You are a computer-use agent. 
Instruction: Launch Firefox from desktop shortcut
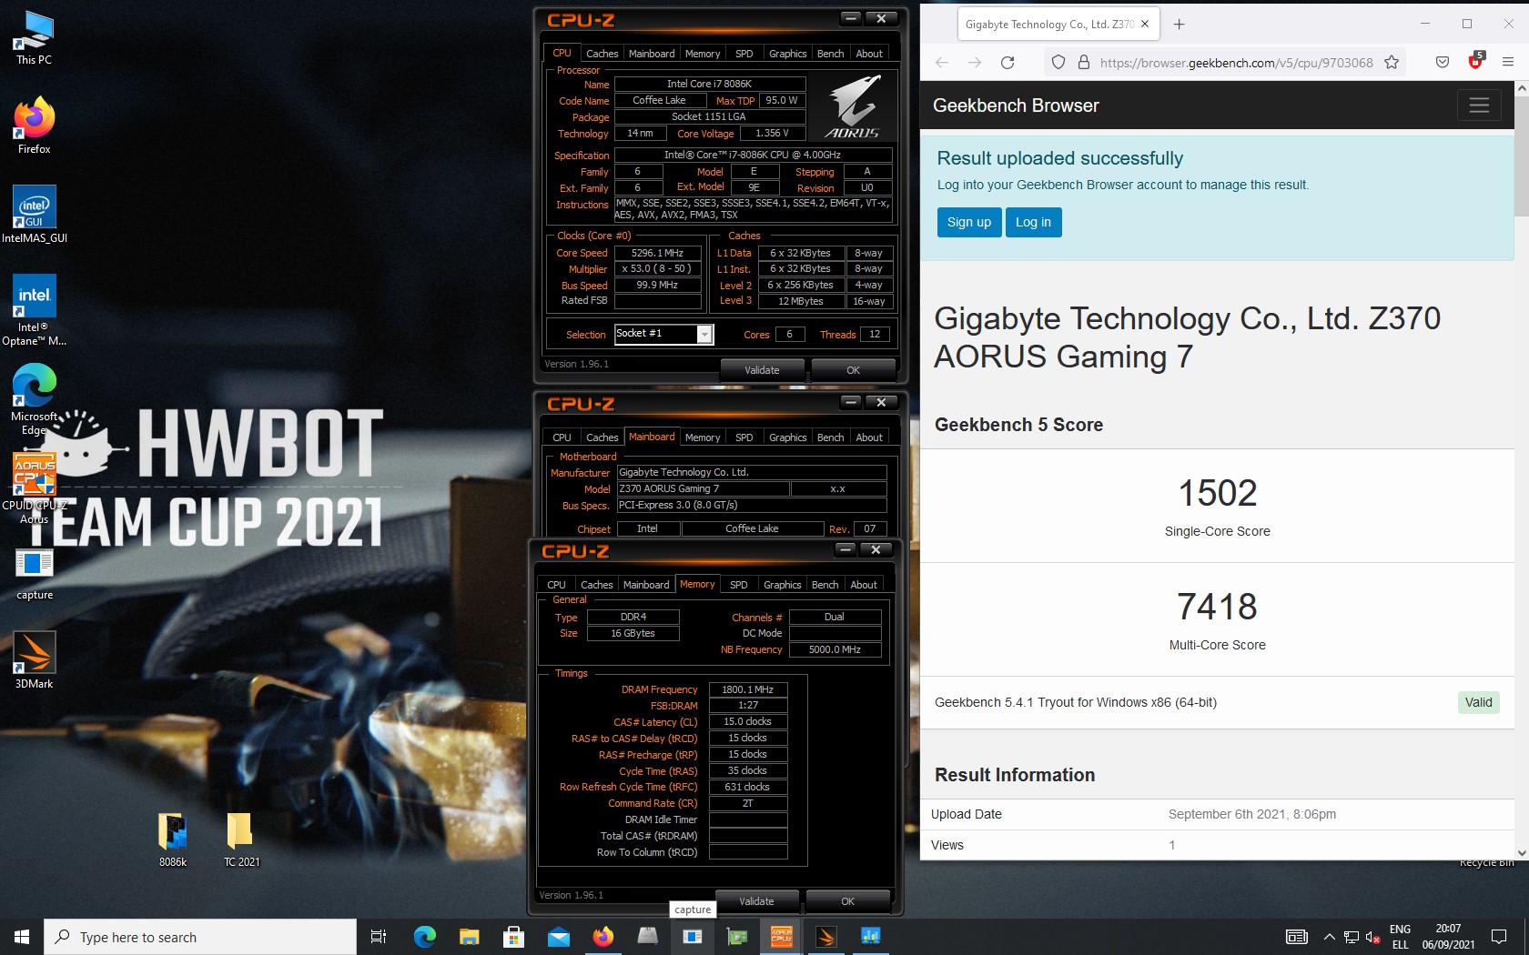pos(34,126)
